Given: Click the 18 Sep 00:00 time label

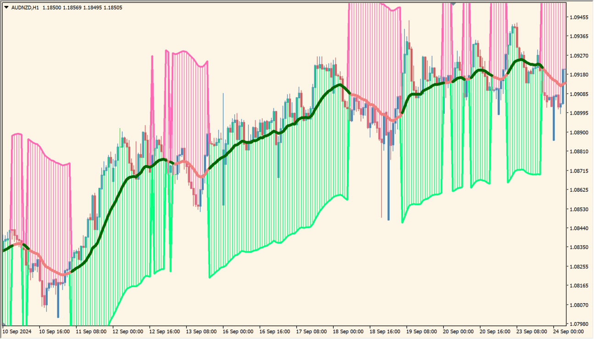Looking at the screenshot, I should click(349, 331).
